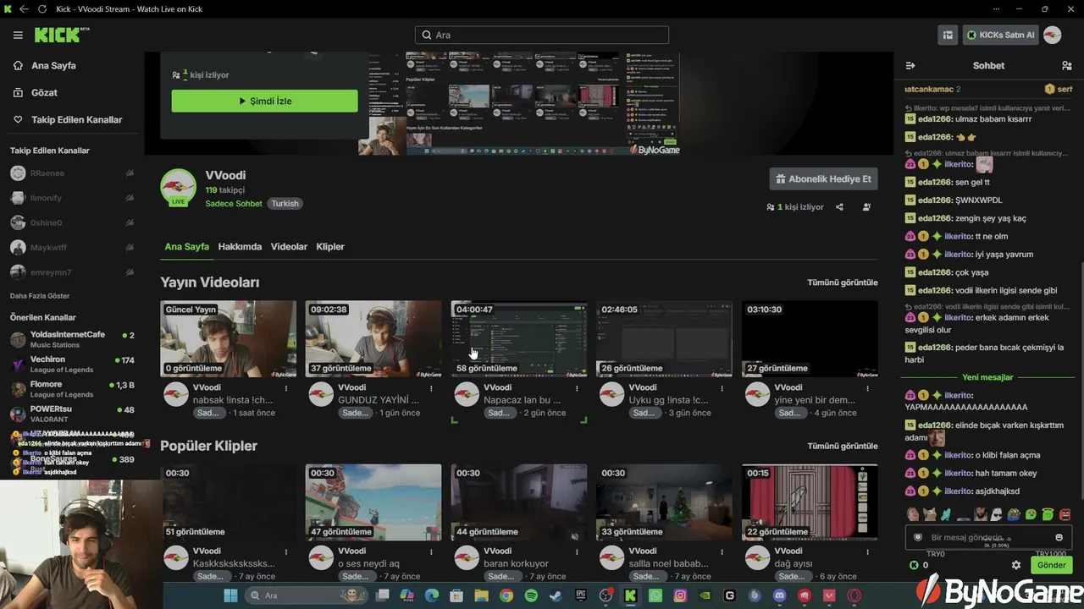Open options for 'dağ ayısı' clip
1084x609 pixels.
pos(869,552)
